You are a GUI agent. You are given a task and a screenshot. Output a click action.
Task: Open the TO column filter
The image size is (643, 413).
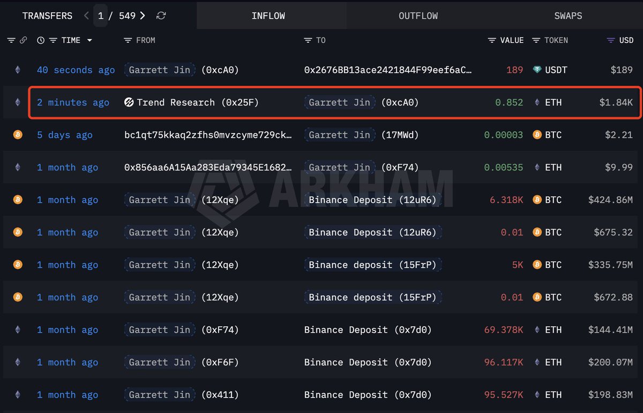click(x=308, y=40)
